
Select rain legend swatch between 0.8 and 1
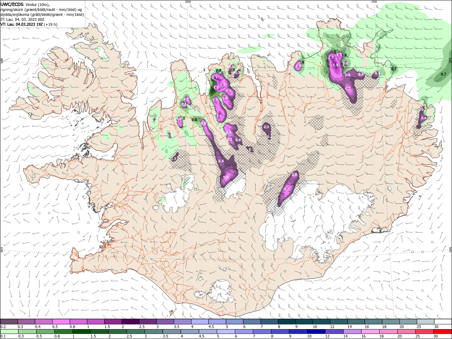pyautogui.click(x=64, y=332)
